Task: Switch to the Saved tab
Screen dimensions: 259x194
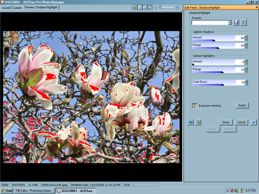Action: [x=6, y=8]
